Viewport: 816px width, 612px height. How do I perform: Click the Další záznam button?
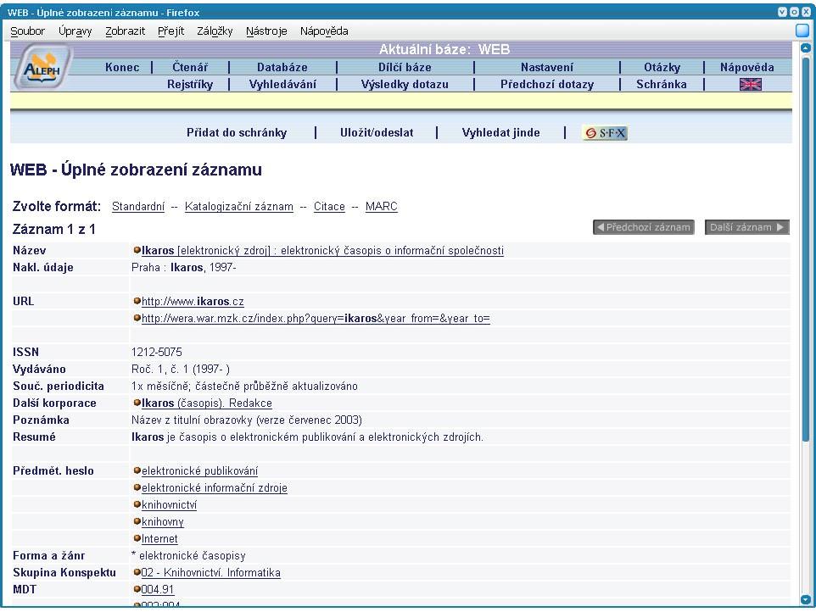tap(746, 227)
